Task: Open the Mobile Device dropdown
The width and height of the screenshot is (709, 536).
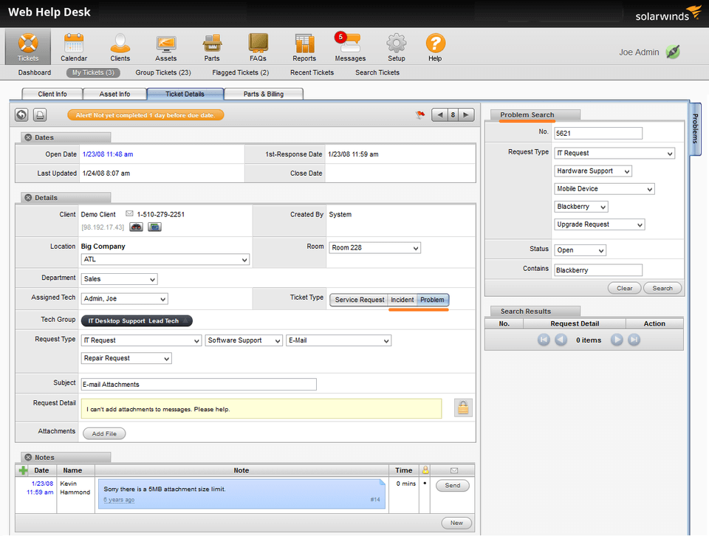Action: click(x=605, y=189)
